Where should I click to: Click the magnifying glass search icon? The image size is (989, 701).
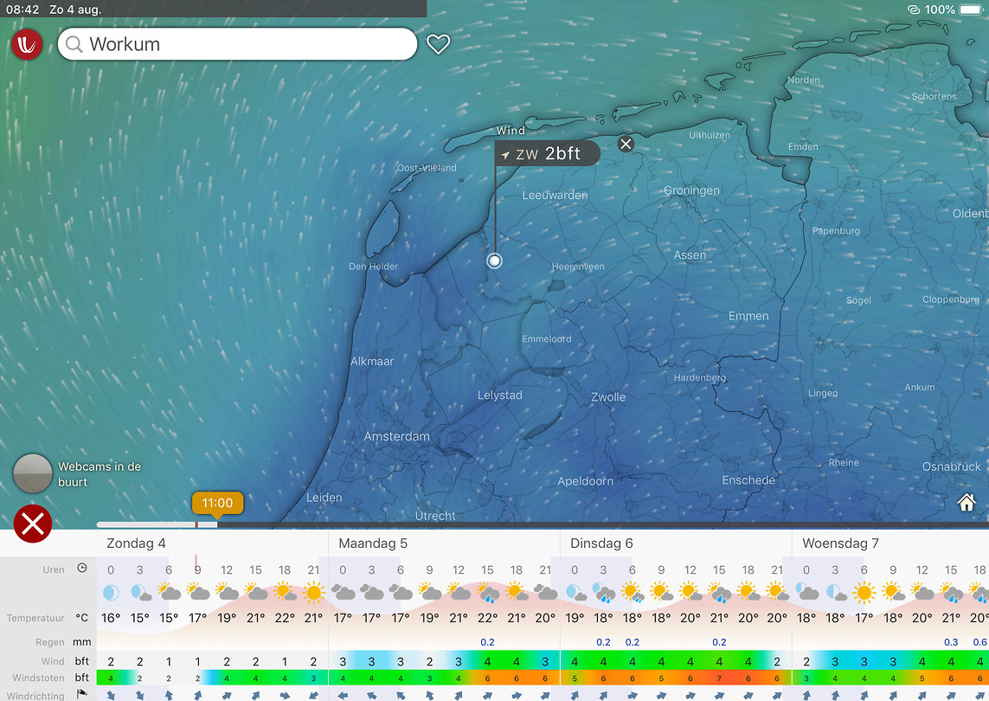(x=74, y=44)
